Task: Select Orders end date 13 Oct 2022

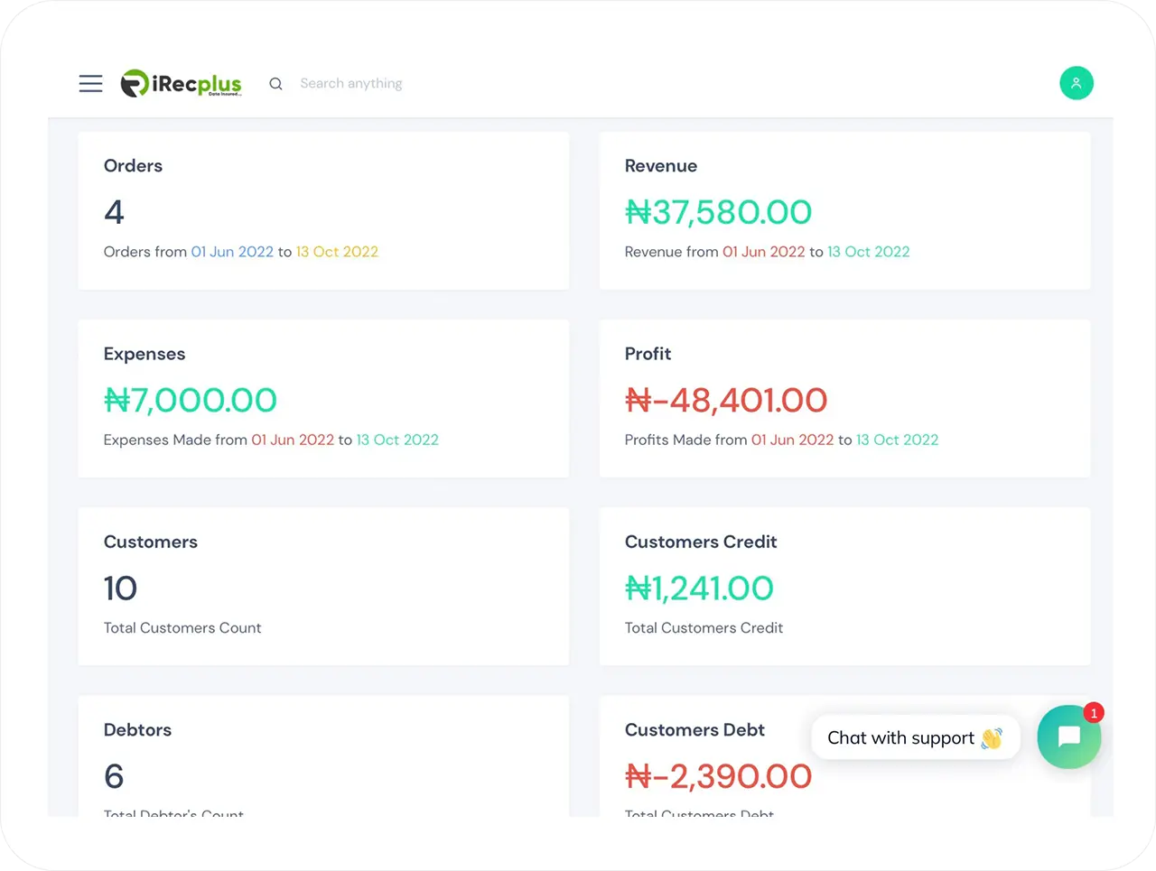Action: 337,252
